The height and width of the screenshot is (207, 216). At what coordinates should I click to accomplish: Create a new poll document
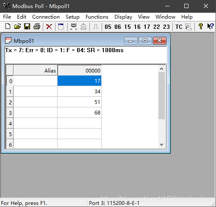pos(8,26)
